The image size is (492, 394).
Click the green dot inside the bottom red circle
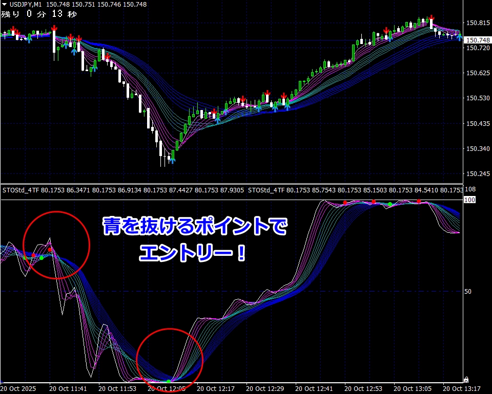click(x=169, y=382)
